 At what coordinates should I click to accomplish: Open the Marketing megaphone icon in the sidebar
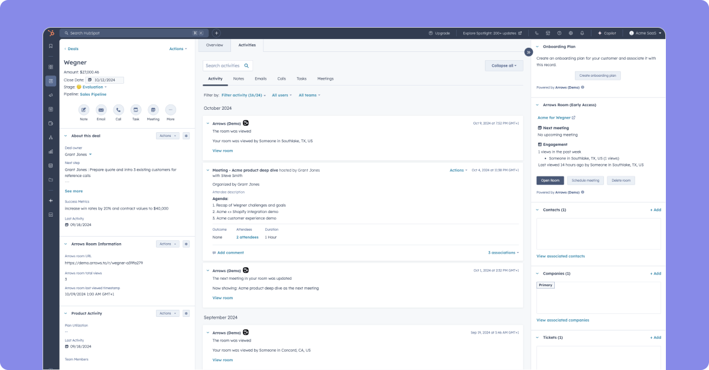pyautogui.click(x=51, y=95)
